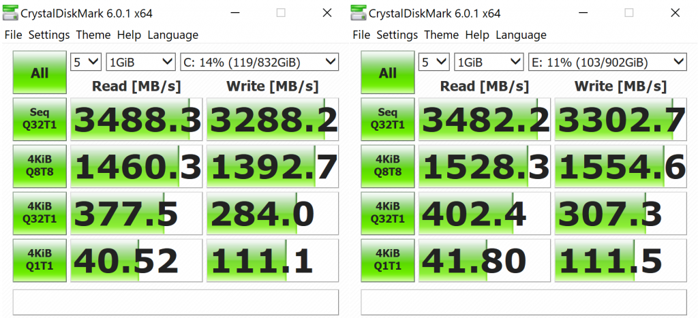
Task: Open test count dropdown showing 5 in left window
Action: click(x=87, y=62)
